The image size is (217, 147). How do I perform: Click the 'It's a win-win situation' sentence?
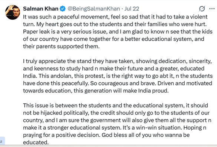click(x=152, y=128)
